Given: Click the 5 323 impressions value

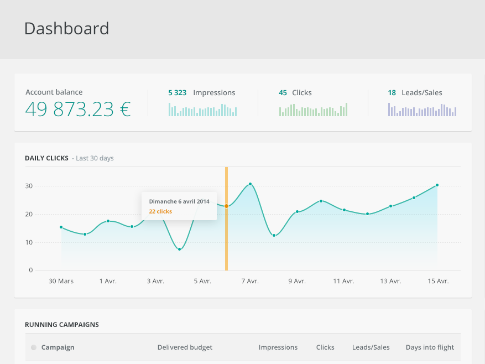Looking at the screenshot, I should (177, 92).
